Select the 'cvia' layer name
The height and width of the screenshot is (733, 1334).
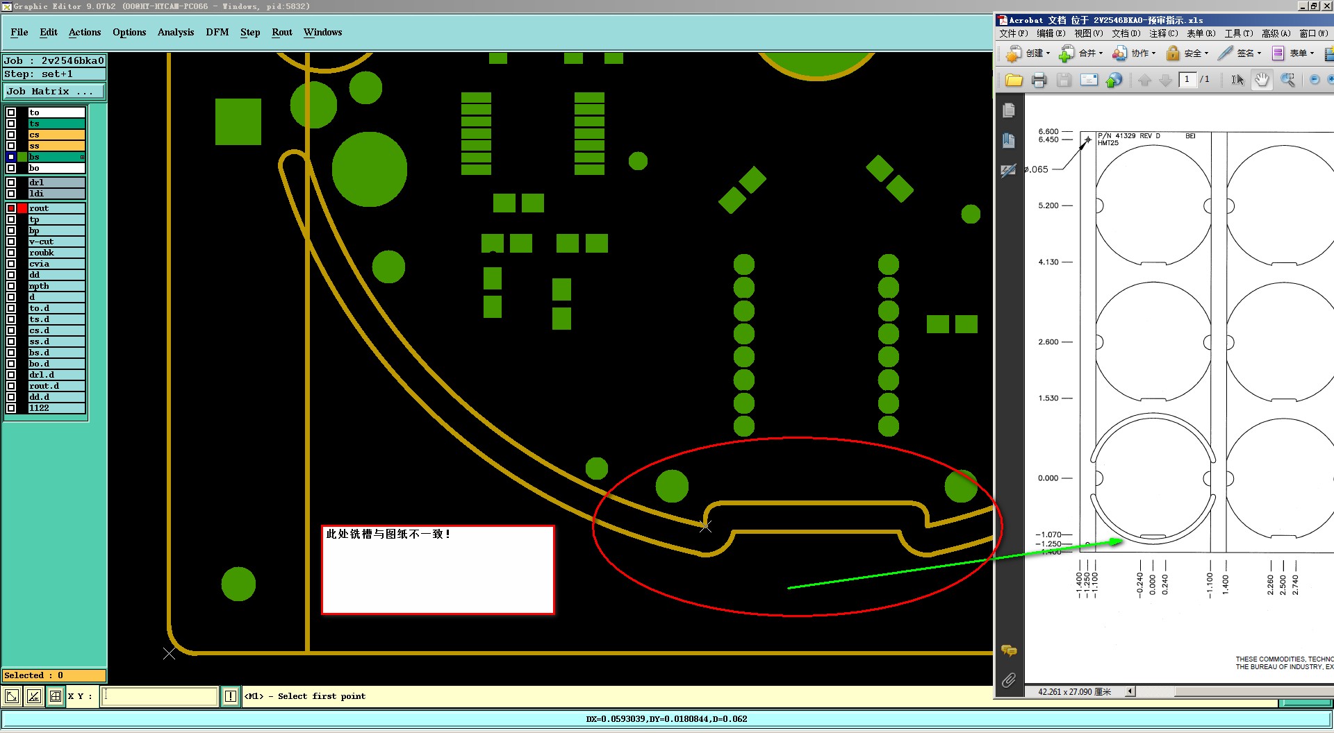(x=56, y=264)
